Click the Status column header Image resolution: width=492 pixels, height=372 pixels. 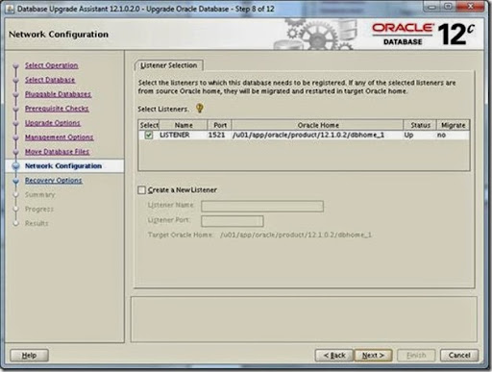[x=420, y=125]
